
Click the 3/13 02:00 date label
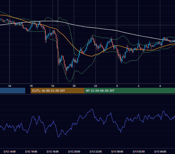coord(139,151)
